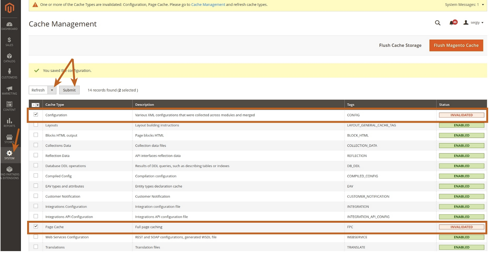Click the sergiy user account icon
This screenshot has height=253, width=492.
(x=466, y=23)
